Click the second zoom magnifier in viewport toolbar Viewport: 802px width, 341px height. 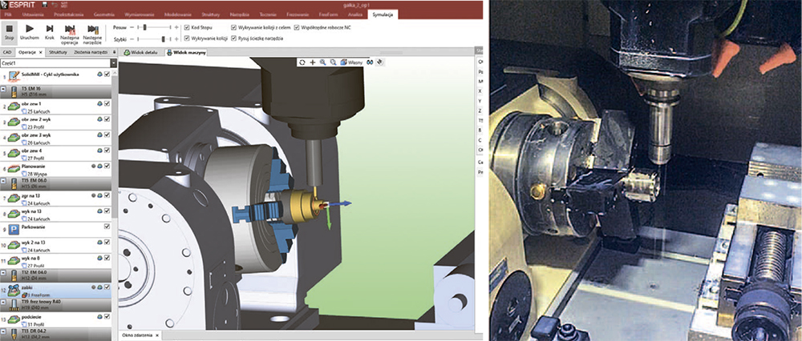(333, 62)
